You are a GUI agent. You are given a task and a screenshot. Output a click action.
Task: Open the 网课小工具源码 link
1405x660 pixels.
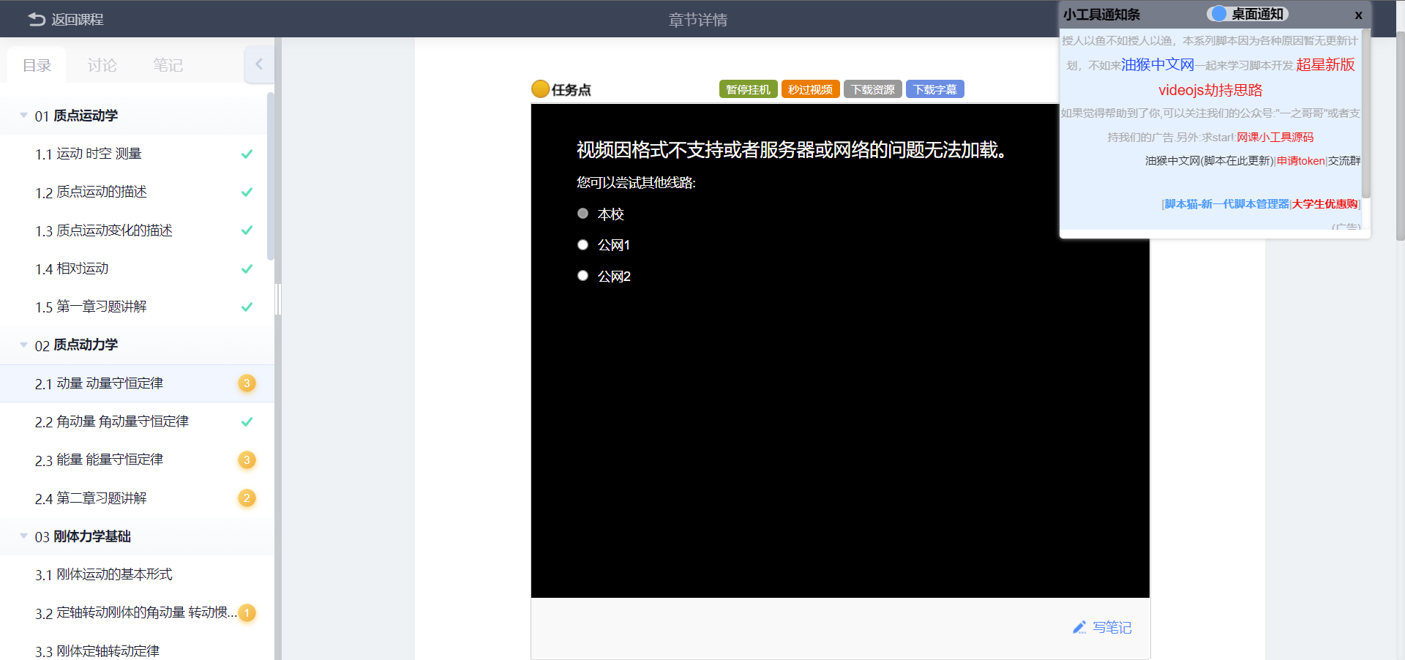[1275, 137]
